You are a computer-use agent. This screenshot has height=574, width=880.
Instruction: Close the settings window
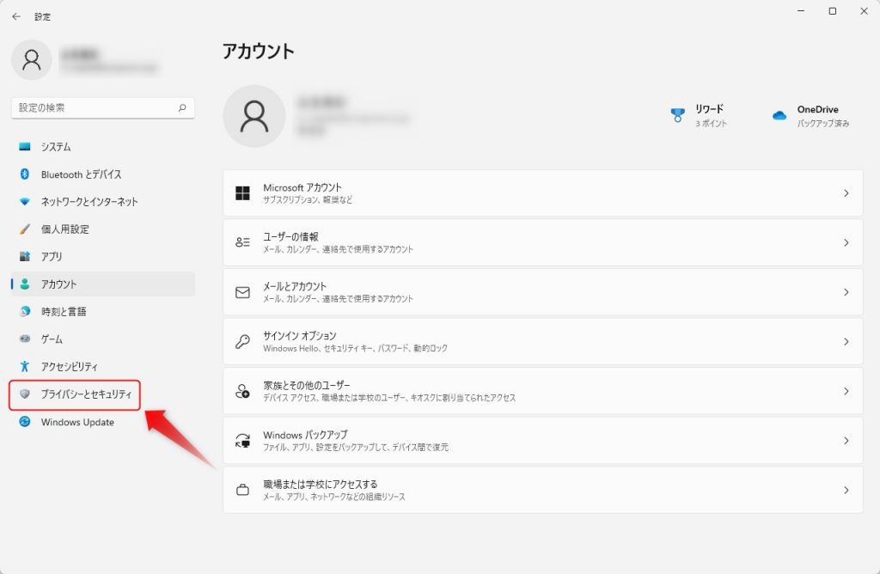click(865, 11)
